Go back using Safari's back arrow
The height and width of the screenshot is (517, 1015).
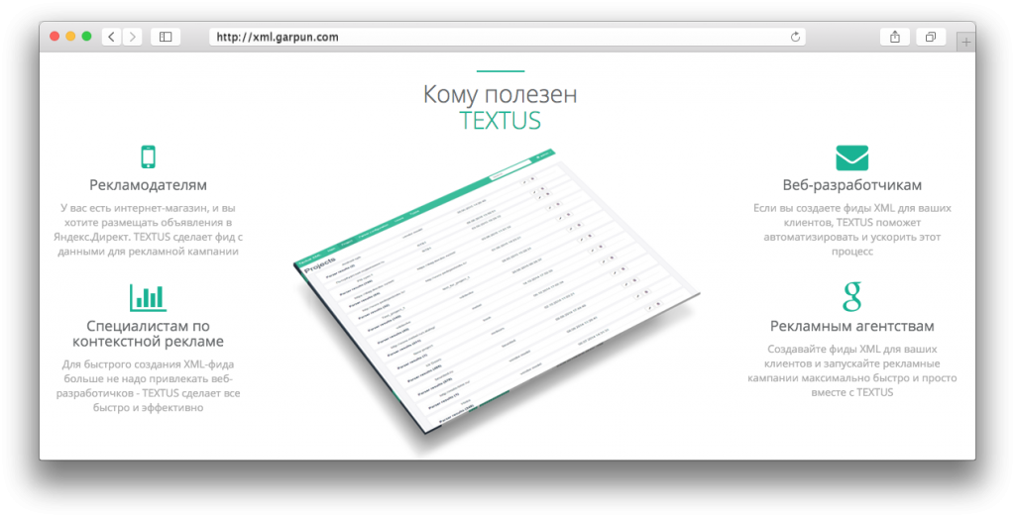point(111,37)
